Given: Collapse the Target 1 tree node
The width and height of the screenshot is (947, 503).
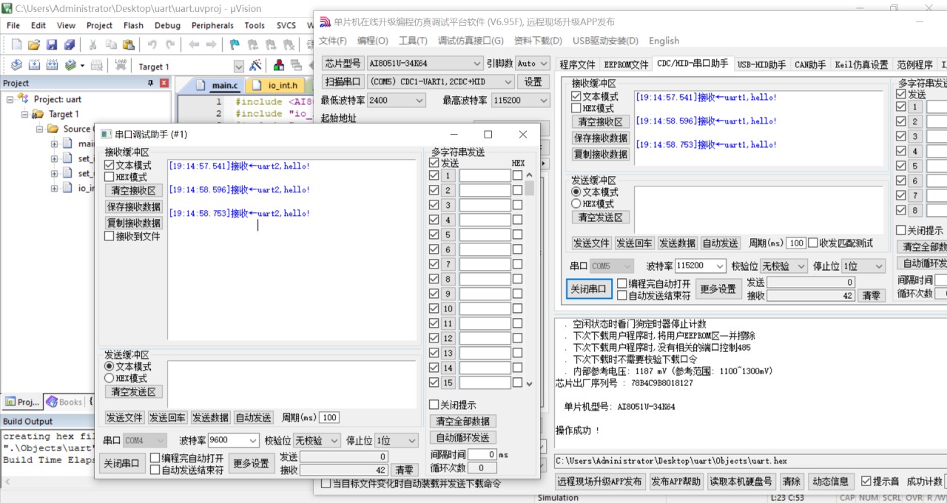Looking at the screenshot, I should pos(25,114).
